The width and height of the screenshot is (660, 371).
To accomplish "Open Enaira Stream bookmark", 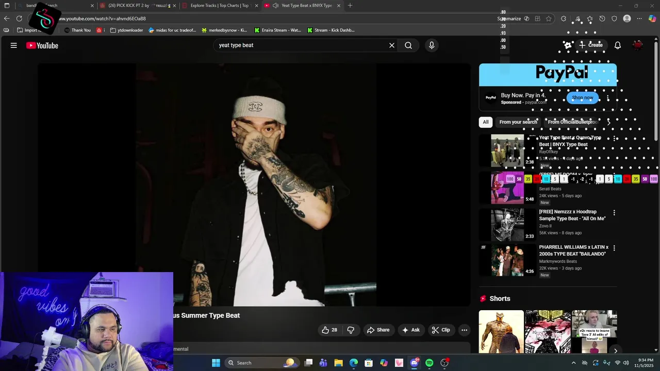I will (x=277, y=30).
